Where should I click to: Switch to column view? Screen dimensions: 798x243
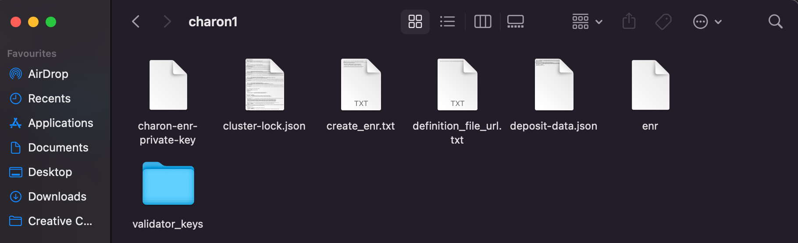tap(483, 21)
